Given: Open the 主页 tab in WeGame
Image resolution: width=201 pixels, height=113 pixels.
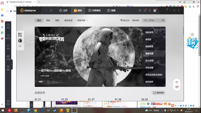Looking at the screenshot, I should (x=63, y=11).
